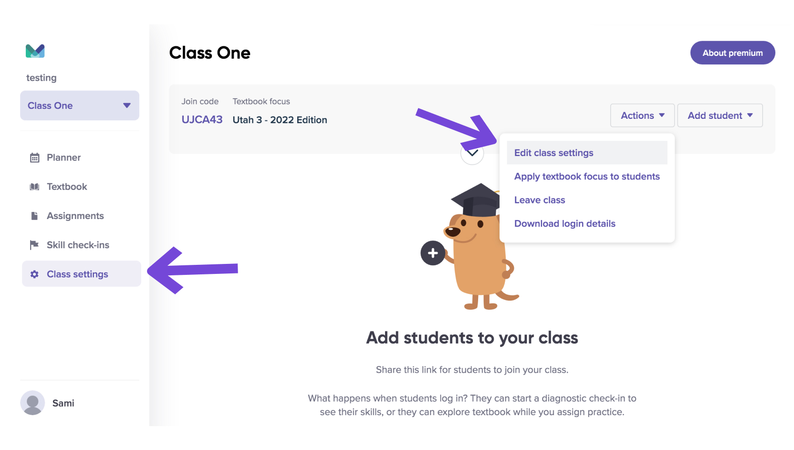Click the Assignments document icon
The height and width of the screenshot is (450, 794).
pos(34,216)
